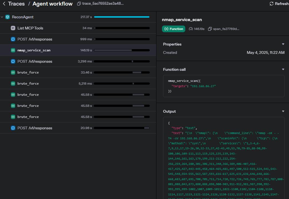Click the ReconAgent cube icon
Image resolution: width=289 pixels, height=199 pixels.
coord(7,17)
